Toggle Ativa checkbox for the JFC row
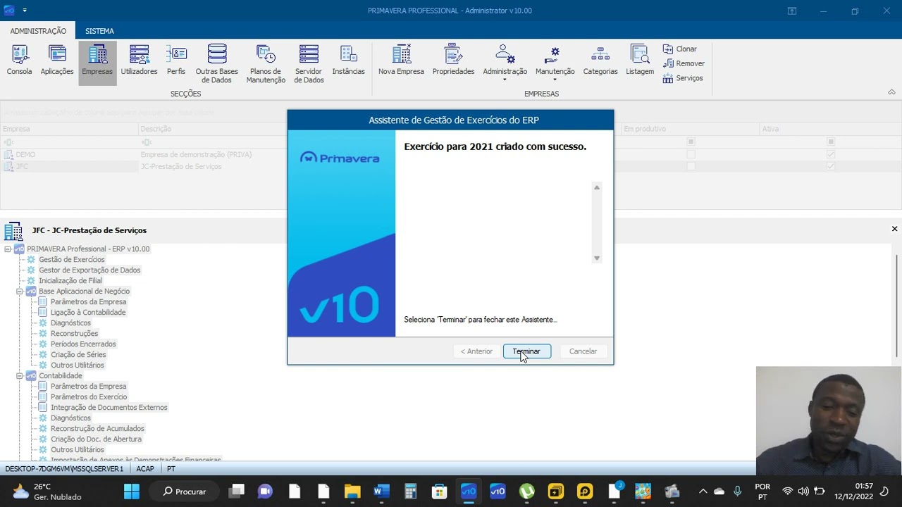 coord(831,166)
